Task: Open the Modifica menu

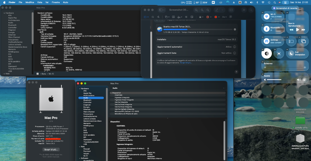Action: point(30,2)
